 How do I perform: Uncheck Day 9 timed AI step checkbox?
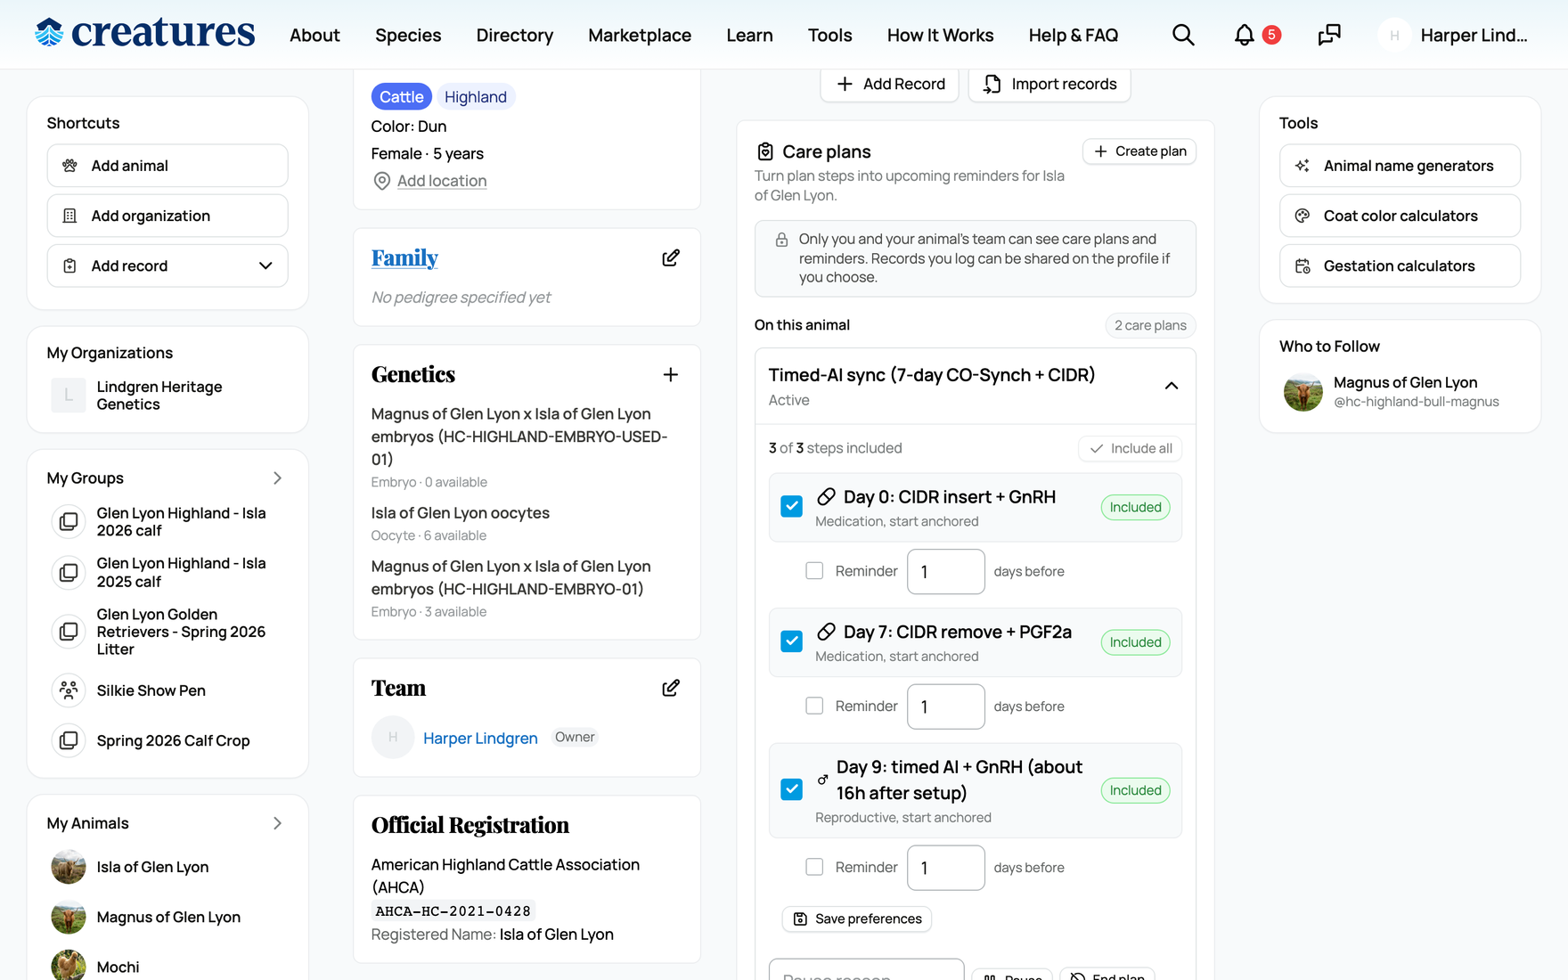click(x=791, y=789)
